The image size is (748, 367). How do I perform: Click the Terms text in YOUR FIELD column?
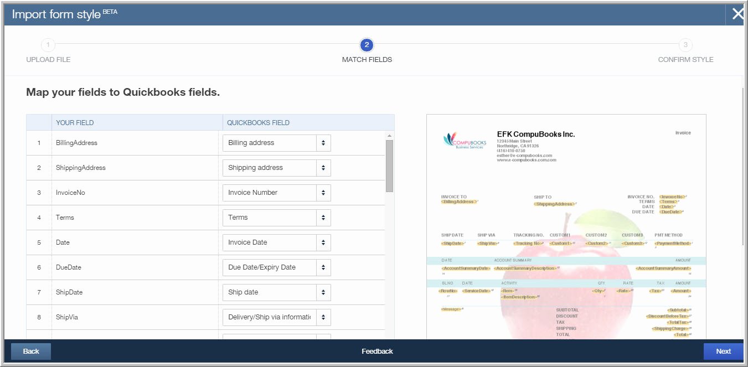(65, 218)
